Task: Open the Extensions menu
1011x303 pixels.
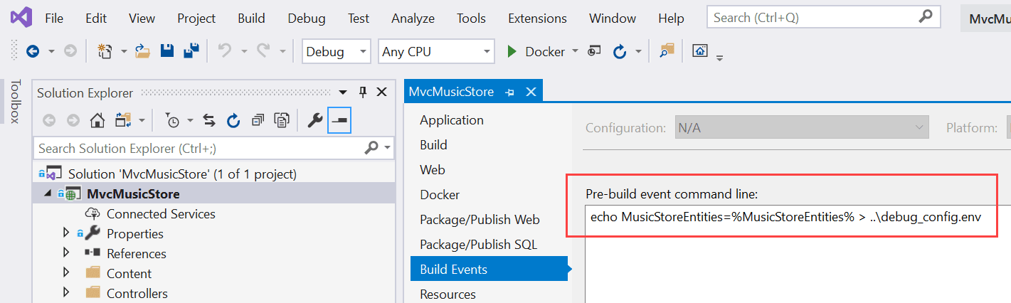Action: (x=537, y=18)
